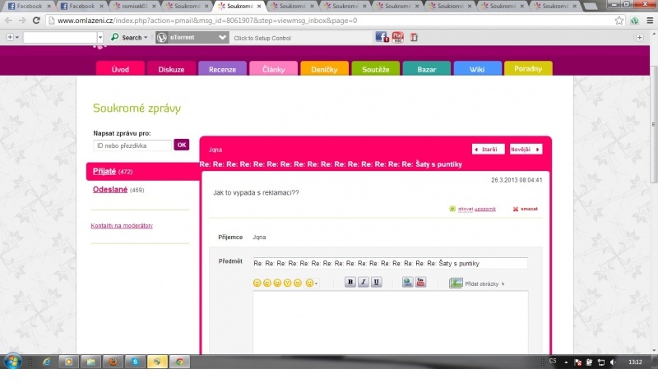Click the Facebook icon in toolbar
658x392 pixels.
pos(382,37)
